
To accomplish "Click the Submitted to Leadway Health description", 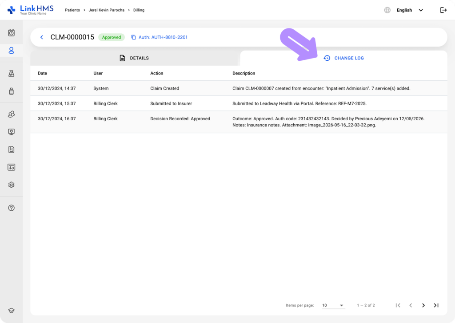I will pyautogui.click(x=299, y=103).
